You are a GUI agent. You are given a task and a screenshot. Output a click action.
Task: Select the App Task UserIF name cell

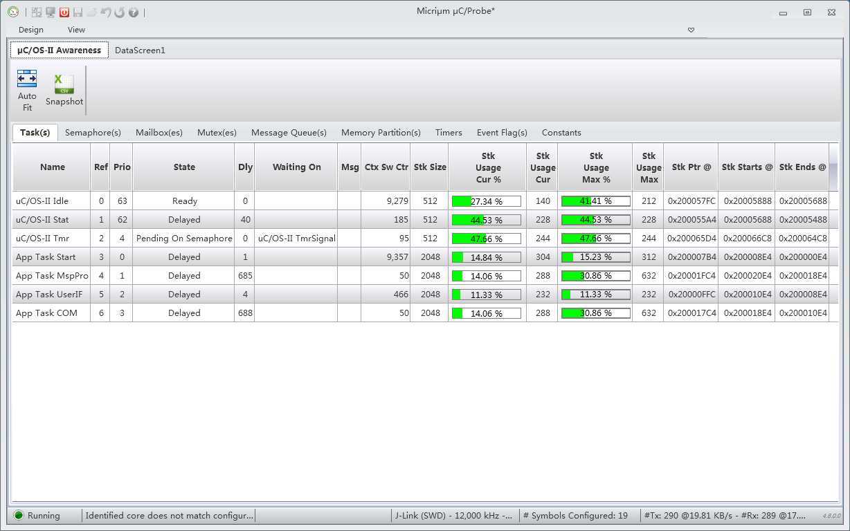pyautogui.click(x=49, y=295)
